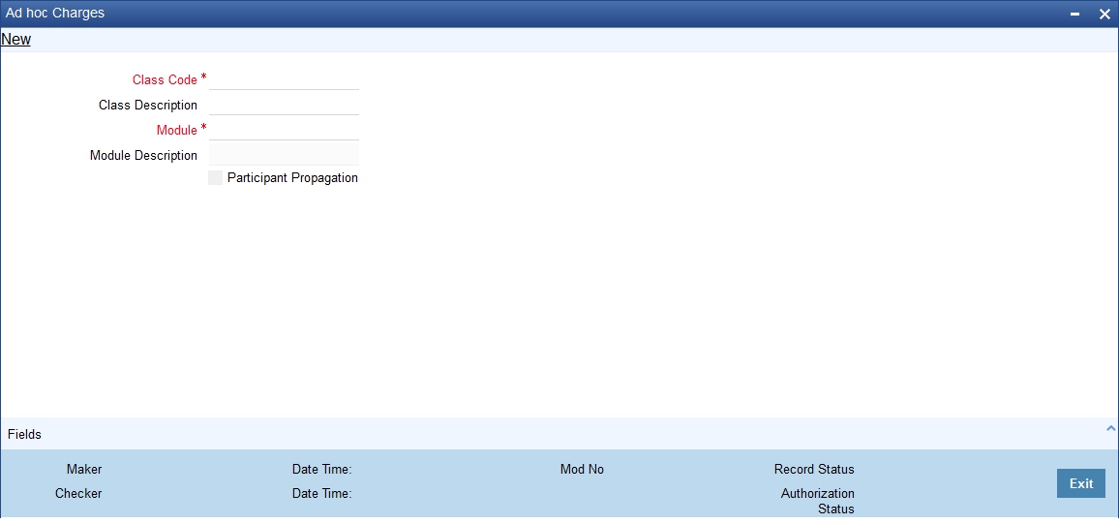Click the Module Description label
1119x524 pixels.
click(x=143, y=155)
